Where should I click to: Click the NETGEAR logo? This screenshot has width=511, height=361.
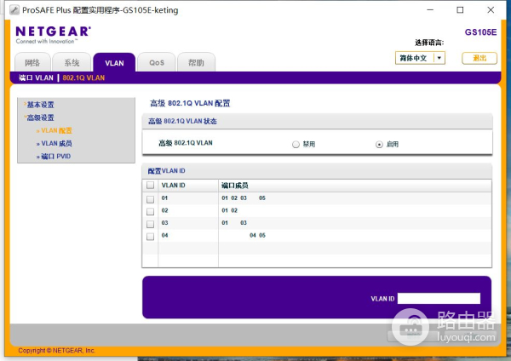coord(53,35)
